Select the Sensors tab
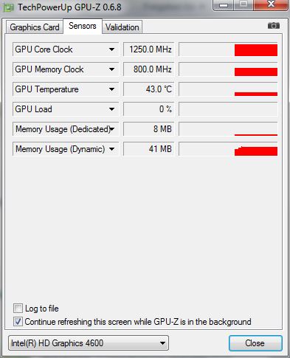Viewport: 290px width, 358px height. 83,26
